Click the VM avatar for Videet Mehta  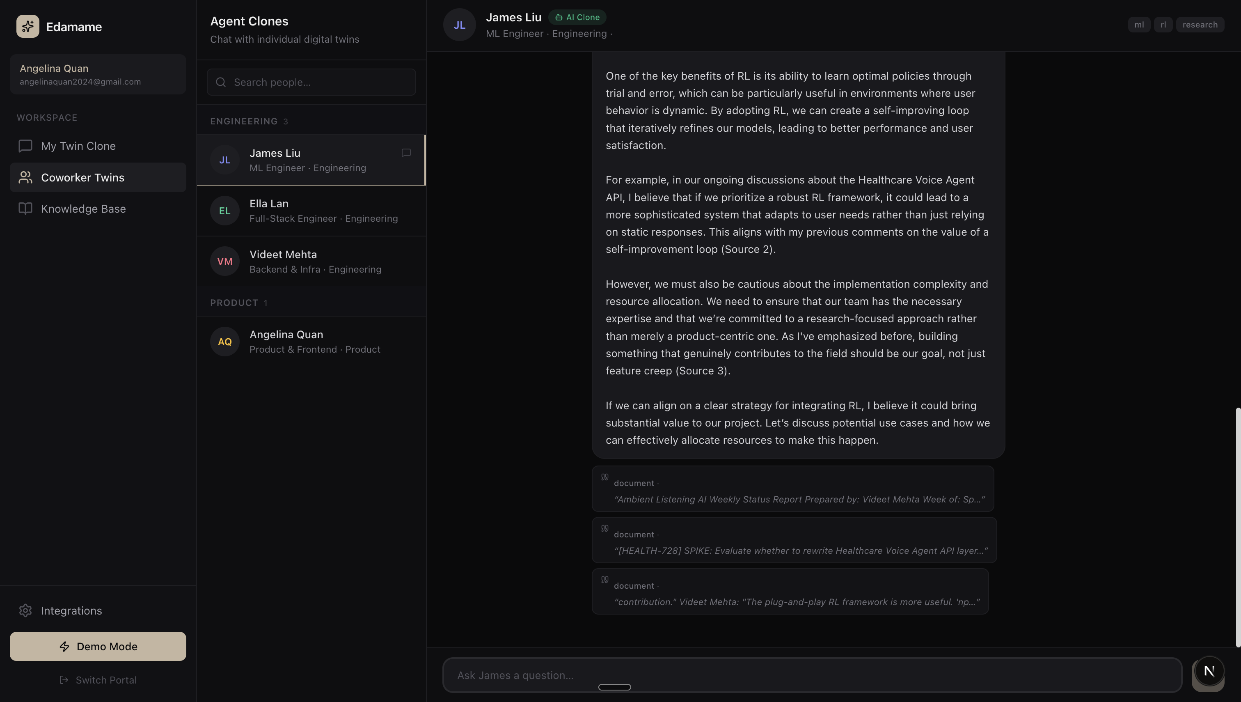[224, 262]
